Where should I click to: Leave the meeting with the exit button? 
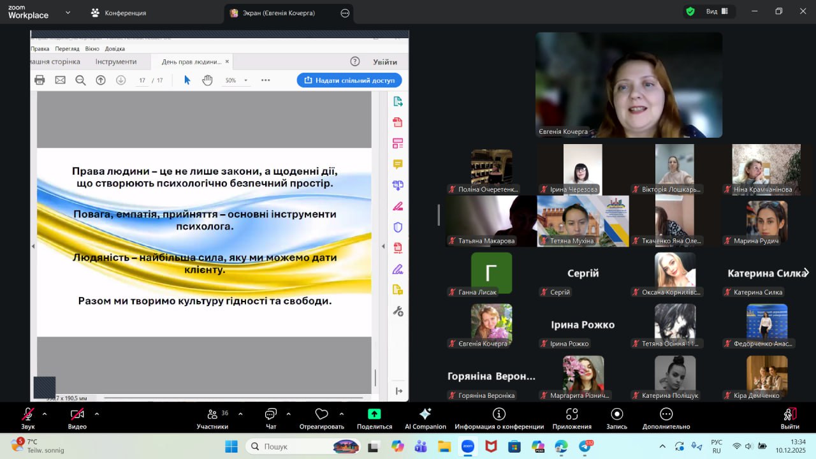tap(790, 418)
